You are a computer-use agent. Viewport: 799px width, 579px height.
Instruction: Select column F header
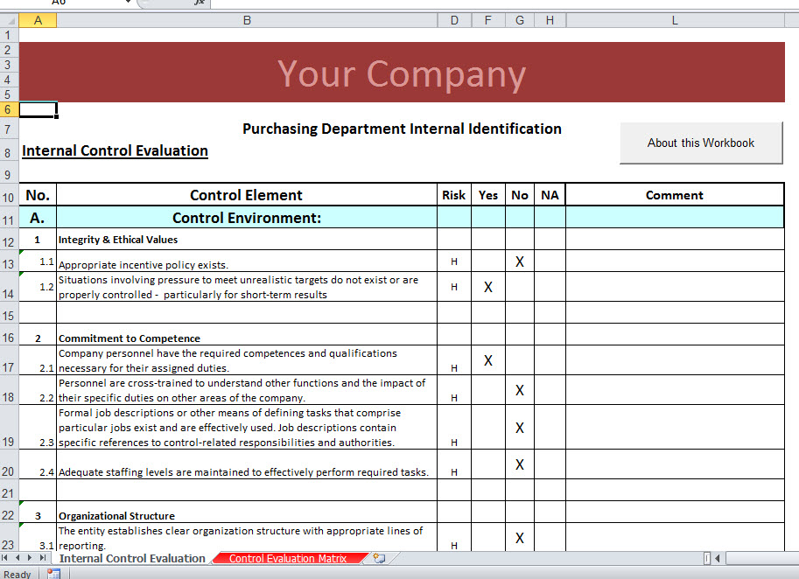(488, 20)
